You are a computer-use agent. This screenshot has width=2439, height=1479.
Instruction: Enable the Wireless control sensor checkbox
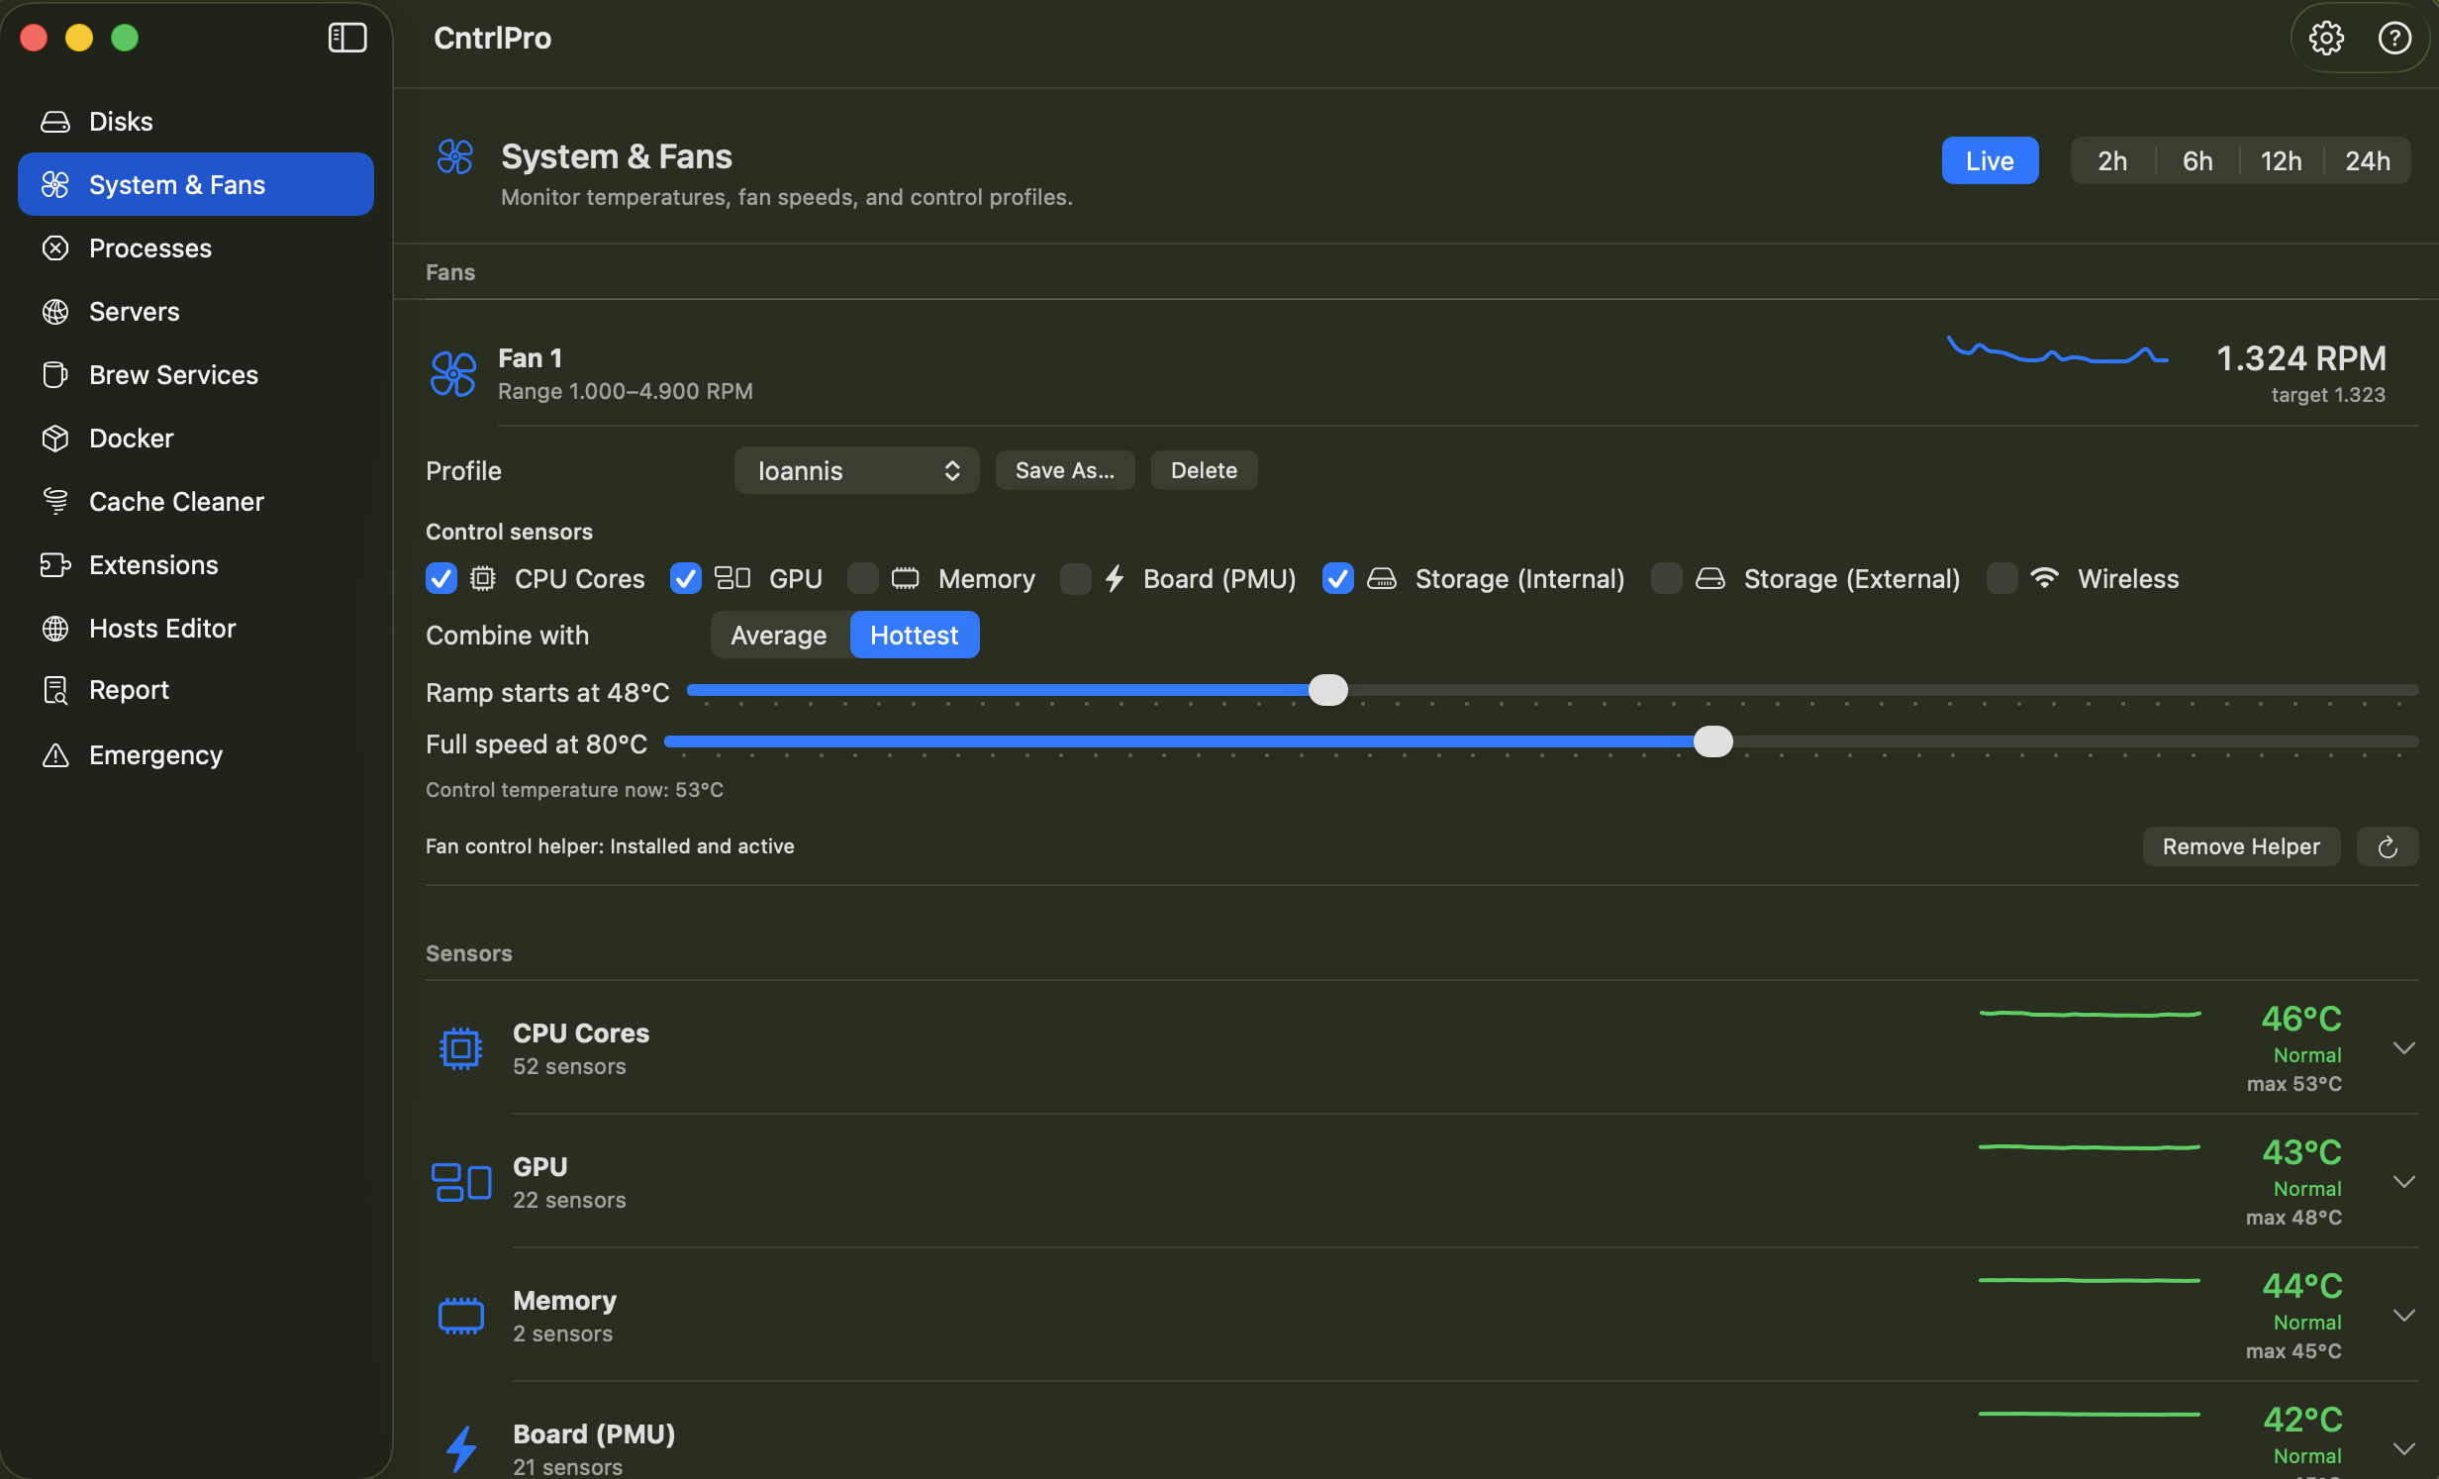coord(2002,578)
